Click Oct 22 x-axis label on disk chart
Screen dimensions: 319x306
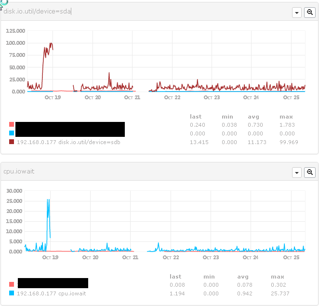(172, 97)
